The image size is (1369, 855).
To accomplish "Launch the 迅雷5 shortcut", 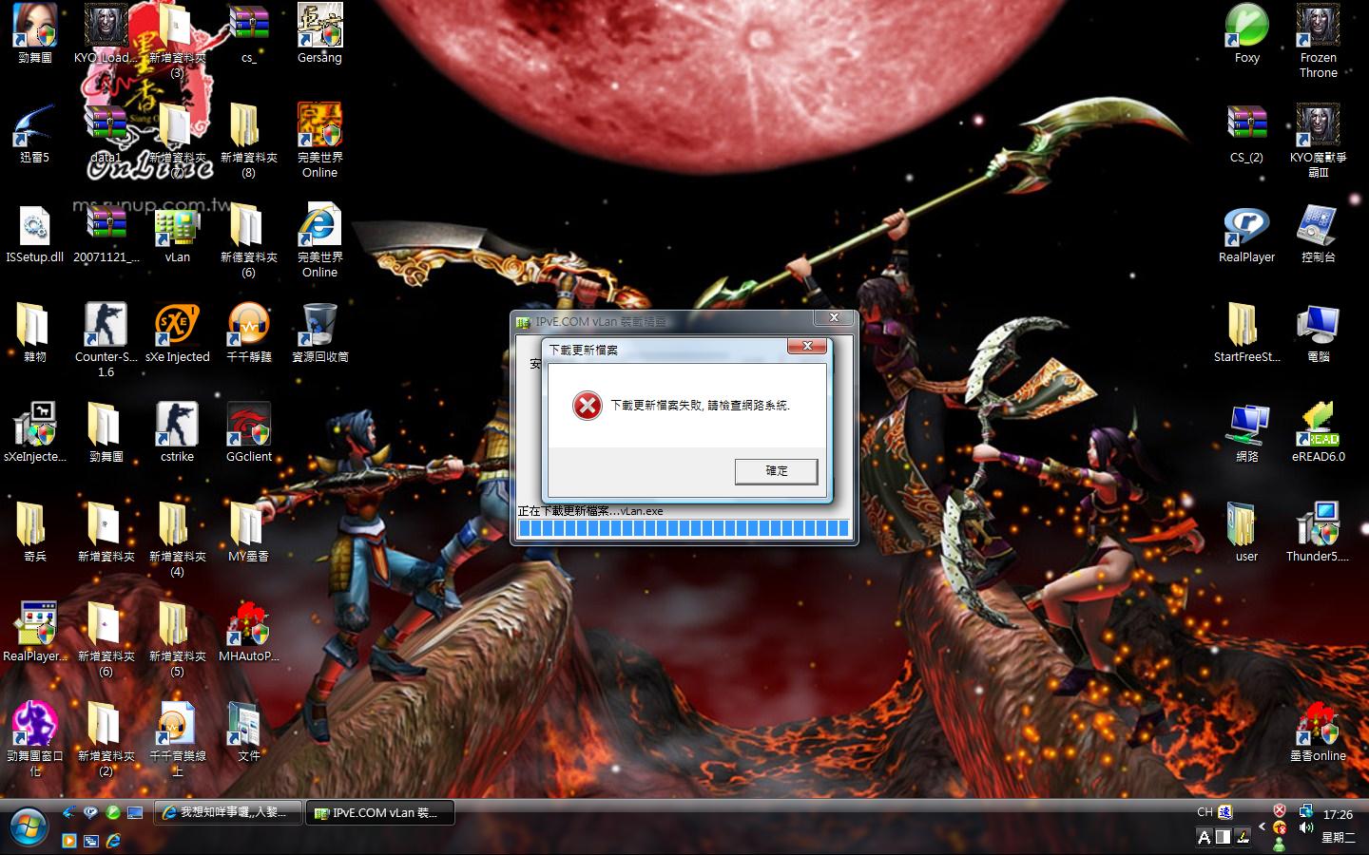I will pos(35,134).
